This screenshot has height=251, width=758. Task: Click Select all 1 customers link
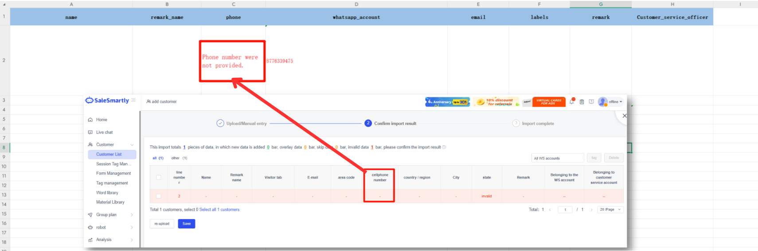219,210
